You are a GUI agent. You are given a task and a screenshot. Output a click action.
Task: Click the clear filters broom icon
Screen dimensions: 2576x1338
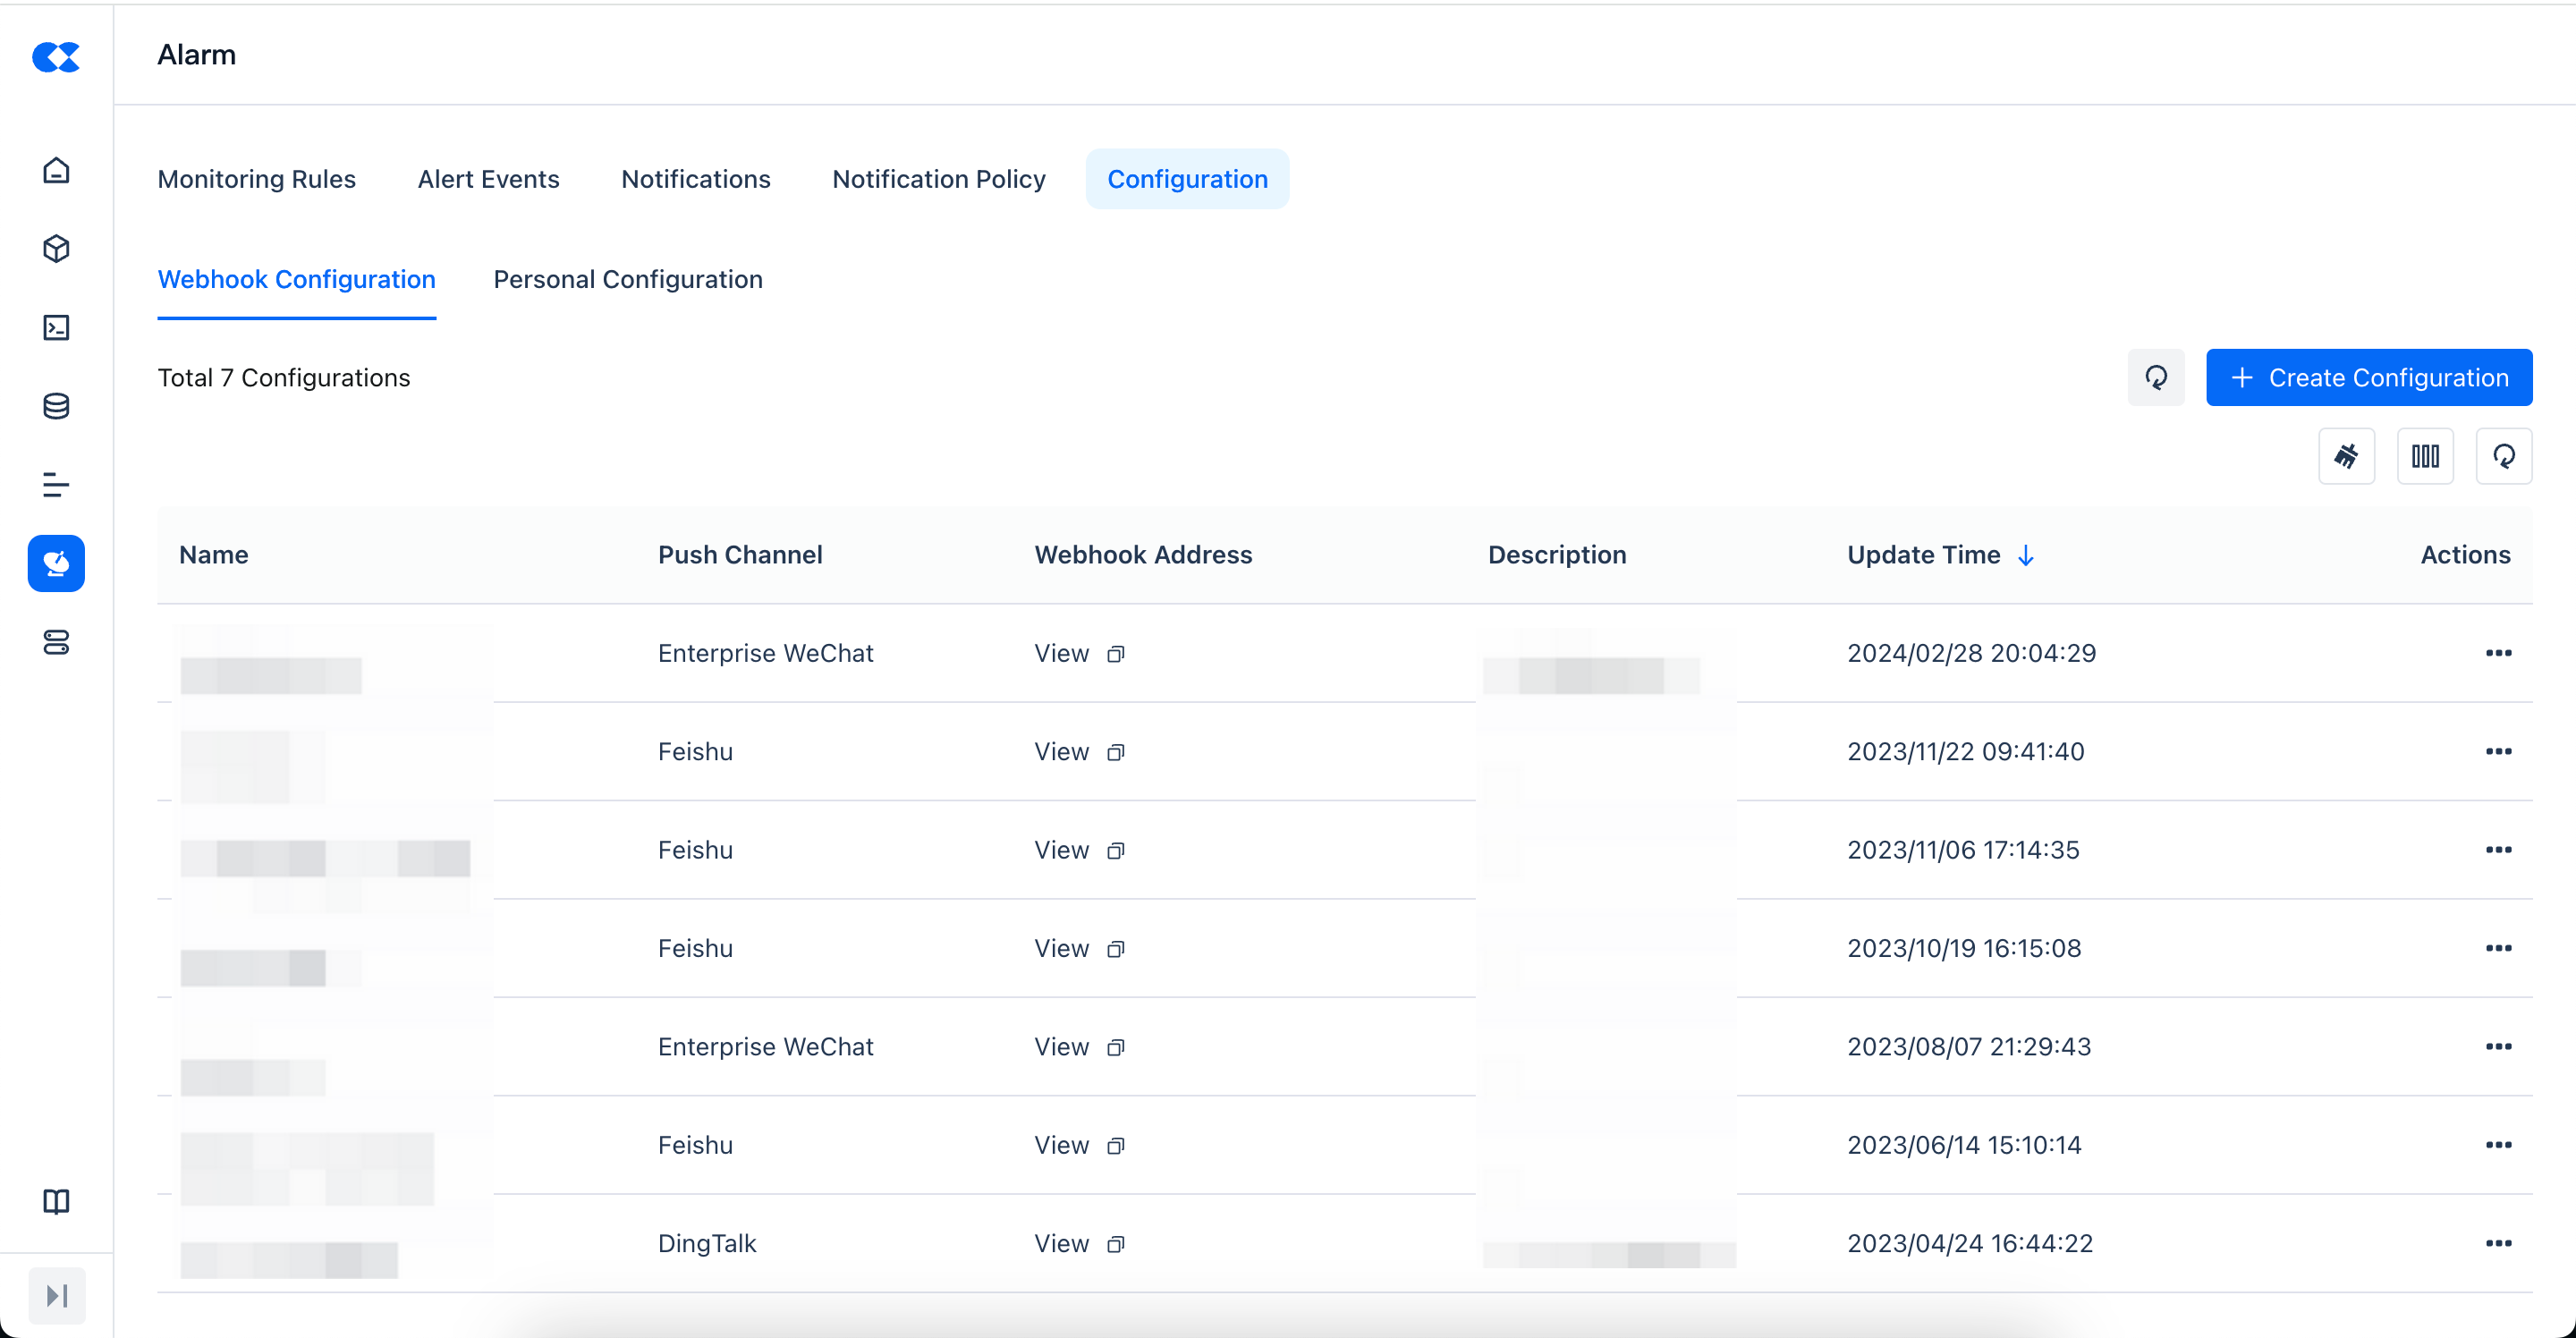click(2346, 456)
